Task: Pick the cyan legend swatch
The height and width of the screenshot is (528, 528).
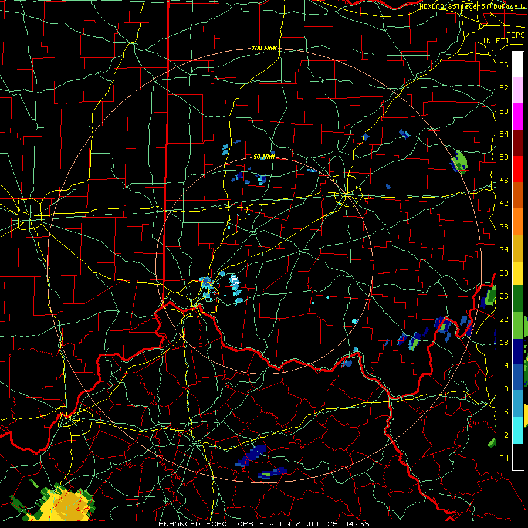Action: click(x=518, y=429)
